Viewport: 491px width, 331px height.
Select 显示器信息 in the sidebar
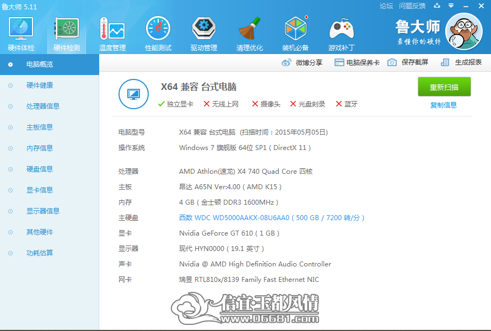click(x=50, y=211)
